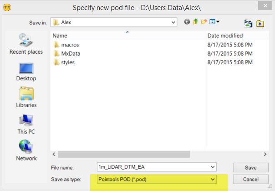Click the macros folder icon
Image resolution: width=275 pixels, height=191 pixels.
(56, 45)
